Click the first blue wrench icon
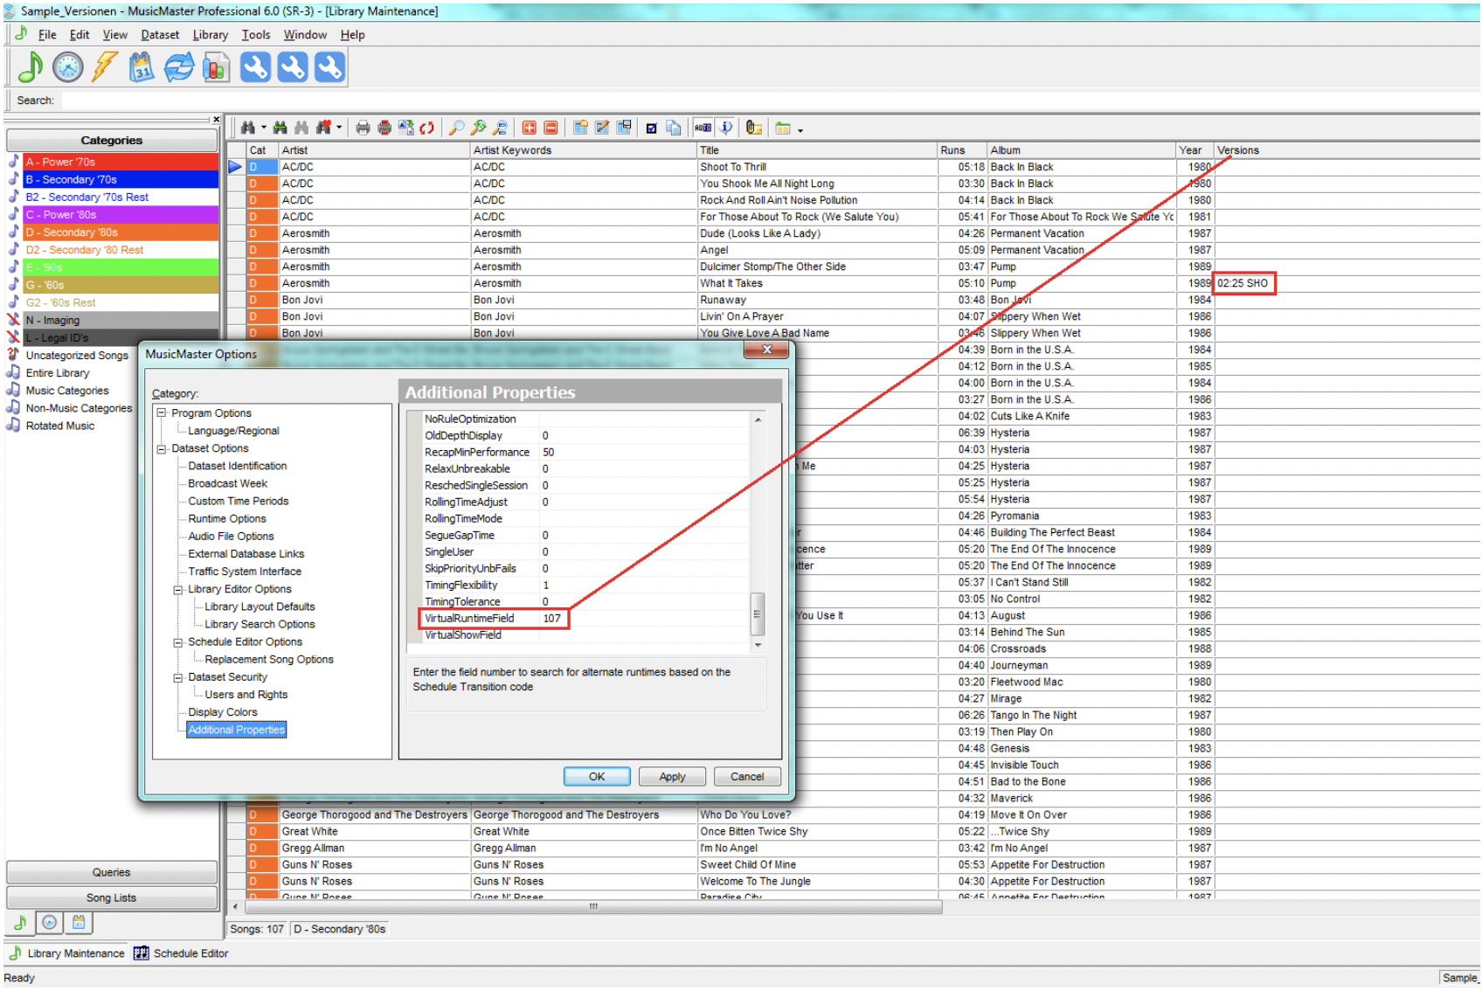Screen dimensions: 1482x991 pos(255,67)
